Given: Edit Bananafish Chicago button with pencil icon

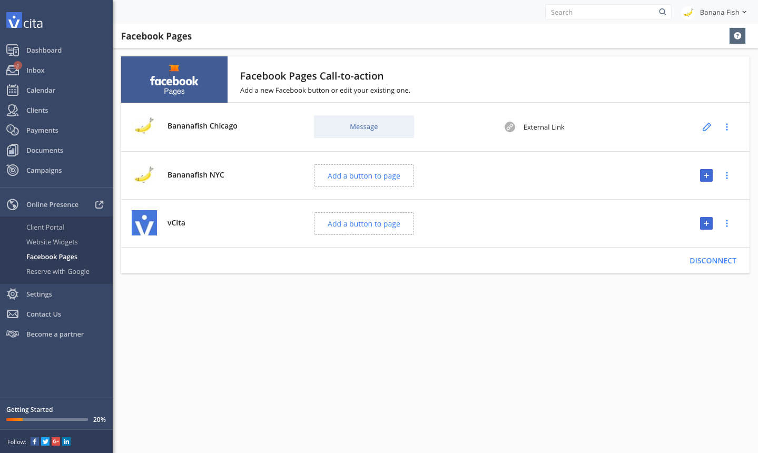Looking at the screenshot, I should (x=707, y=127).
